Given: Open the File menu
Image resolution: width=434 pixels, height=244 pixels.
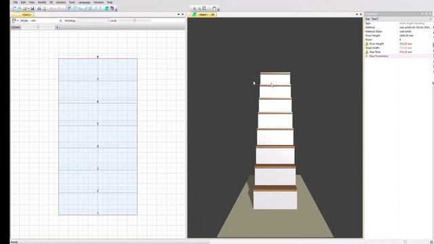Looking at the screenshot, I should 16,2.
